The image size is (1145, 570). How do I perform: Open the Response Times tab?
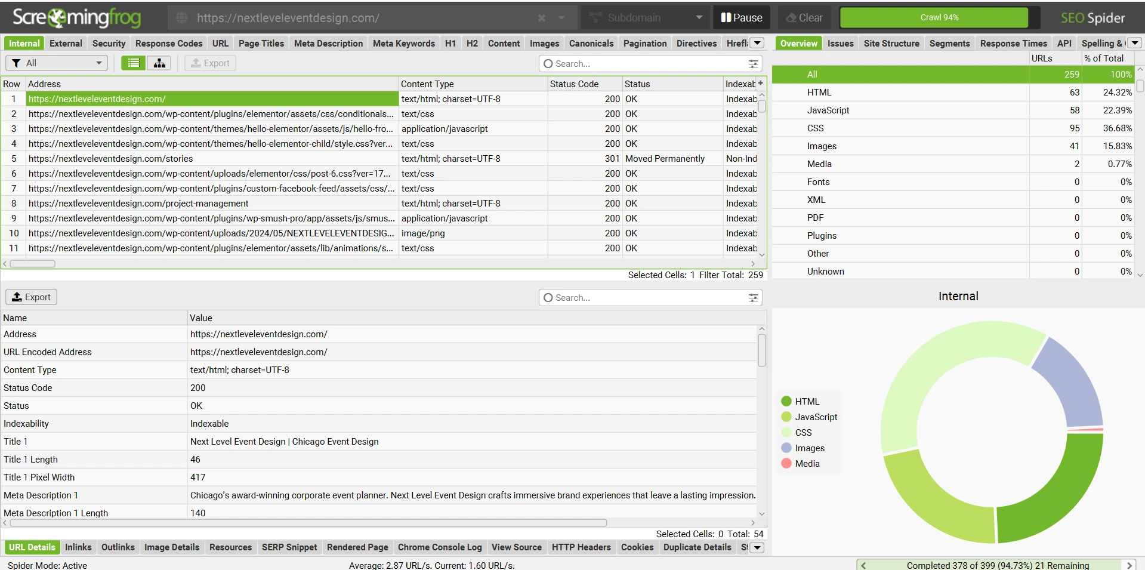1013,44
